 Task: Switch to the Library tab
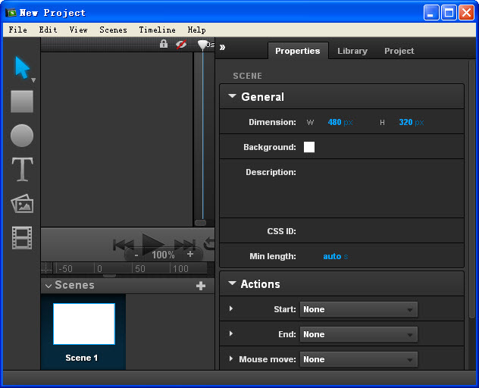click(352, 51)
